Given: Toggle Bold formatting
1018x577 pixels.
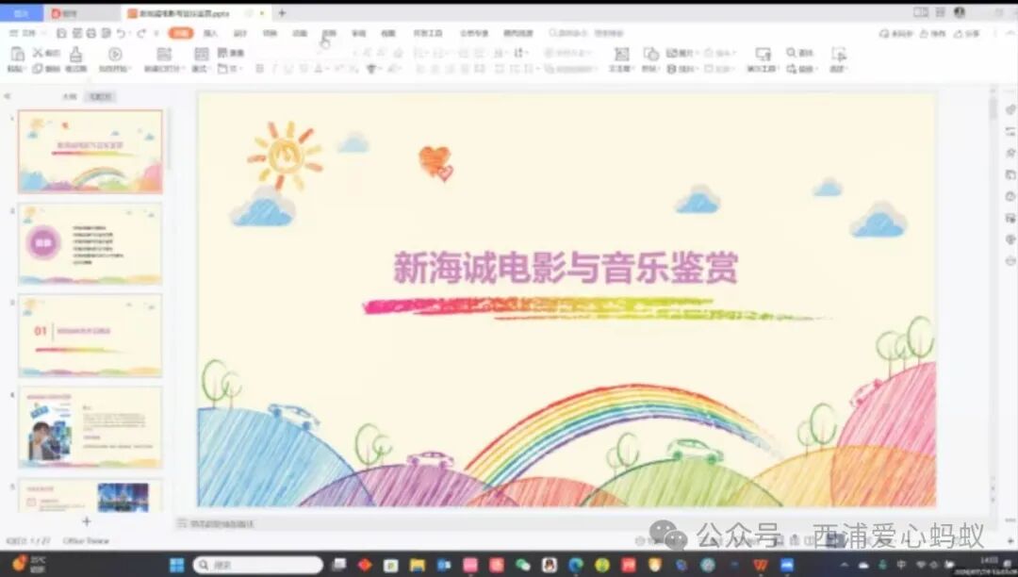Looking at the screenshot, I should pos(260,68).
